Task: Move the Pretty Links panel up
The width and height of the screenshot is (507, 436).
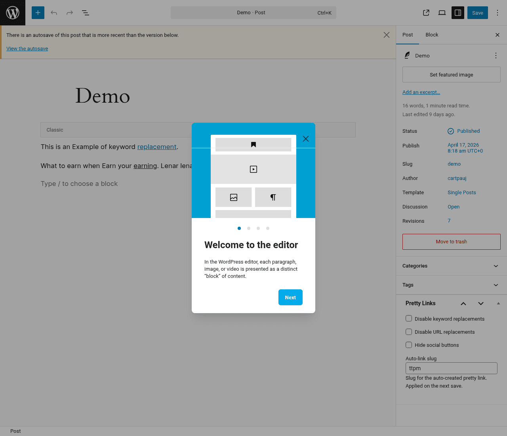Action: [x=463, y=304]
